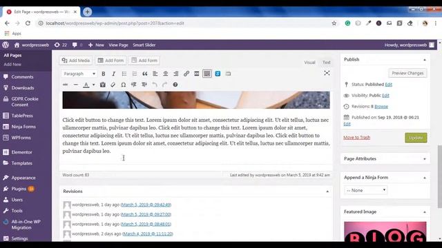Open the Ninja Form None dropdown
The height and width of the screenshot is (248, 442).
tap(365, 190)
